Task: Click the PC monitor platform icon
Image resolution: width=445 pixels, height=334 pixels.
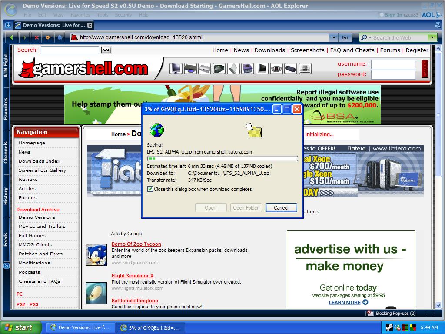Action: pos(176,69)
